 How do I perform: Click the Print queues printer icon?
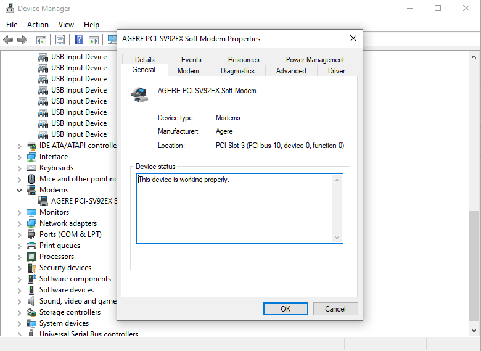[x=31, y=246]
